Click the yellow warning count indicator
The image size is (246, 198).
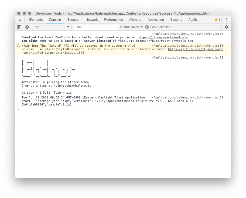click(217, 20)
